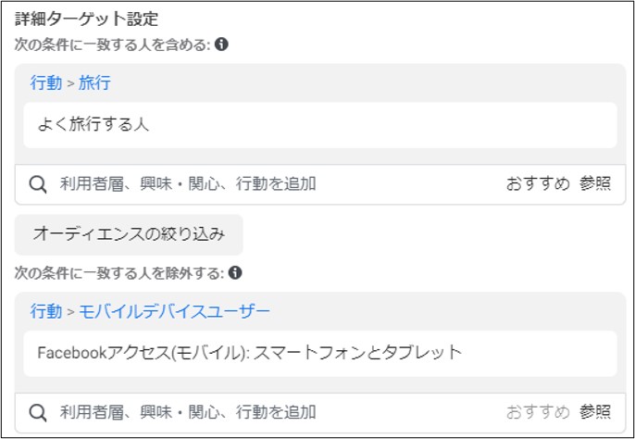635x439 pixels.
Task: Click the オーディエンスの絞り込み button
Action: tap(129, 234)
